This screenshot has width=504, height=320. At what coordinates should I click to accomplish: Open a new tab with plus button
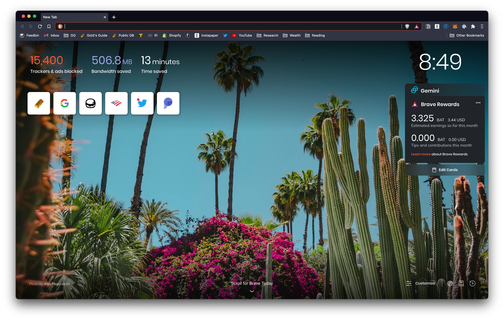114,17
